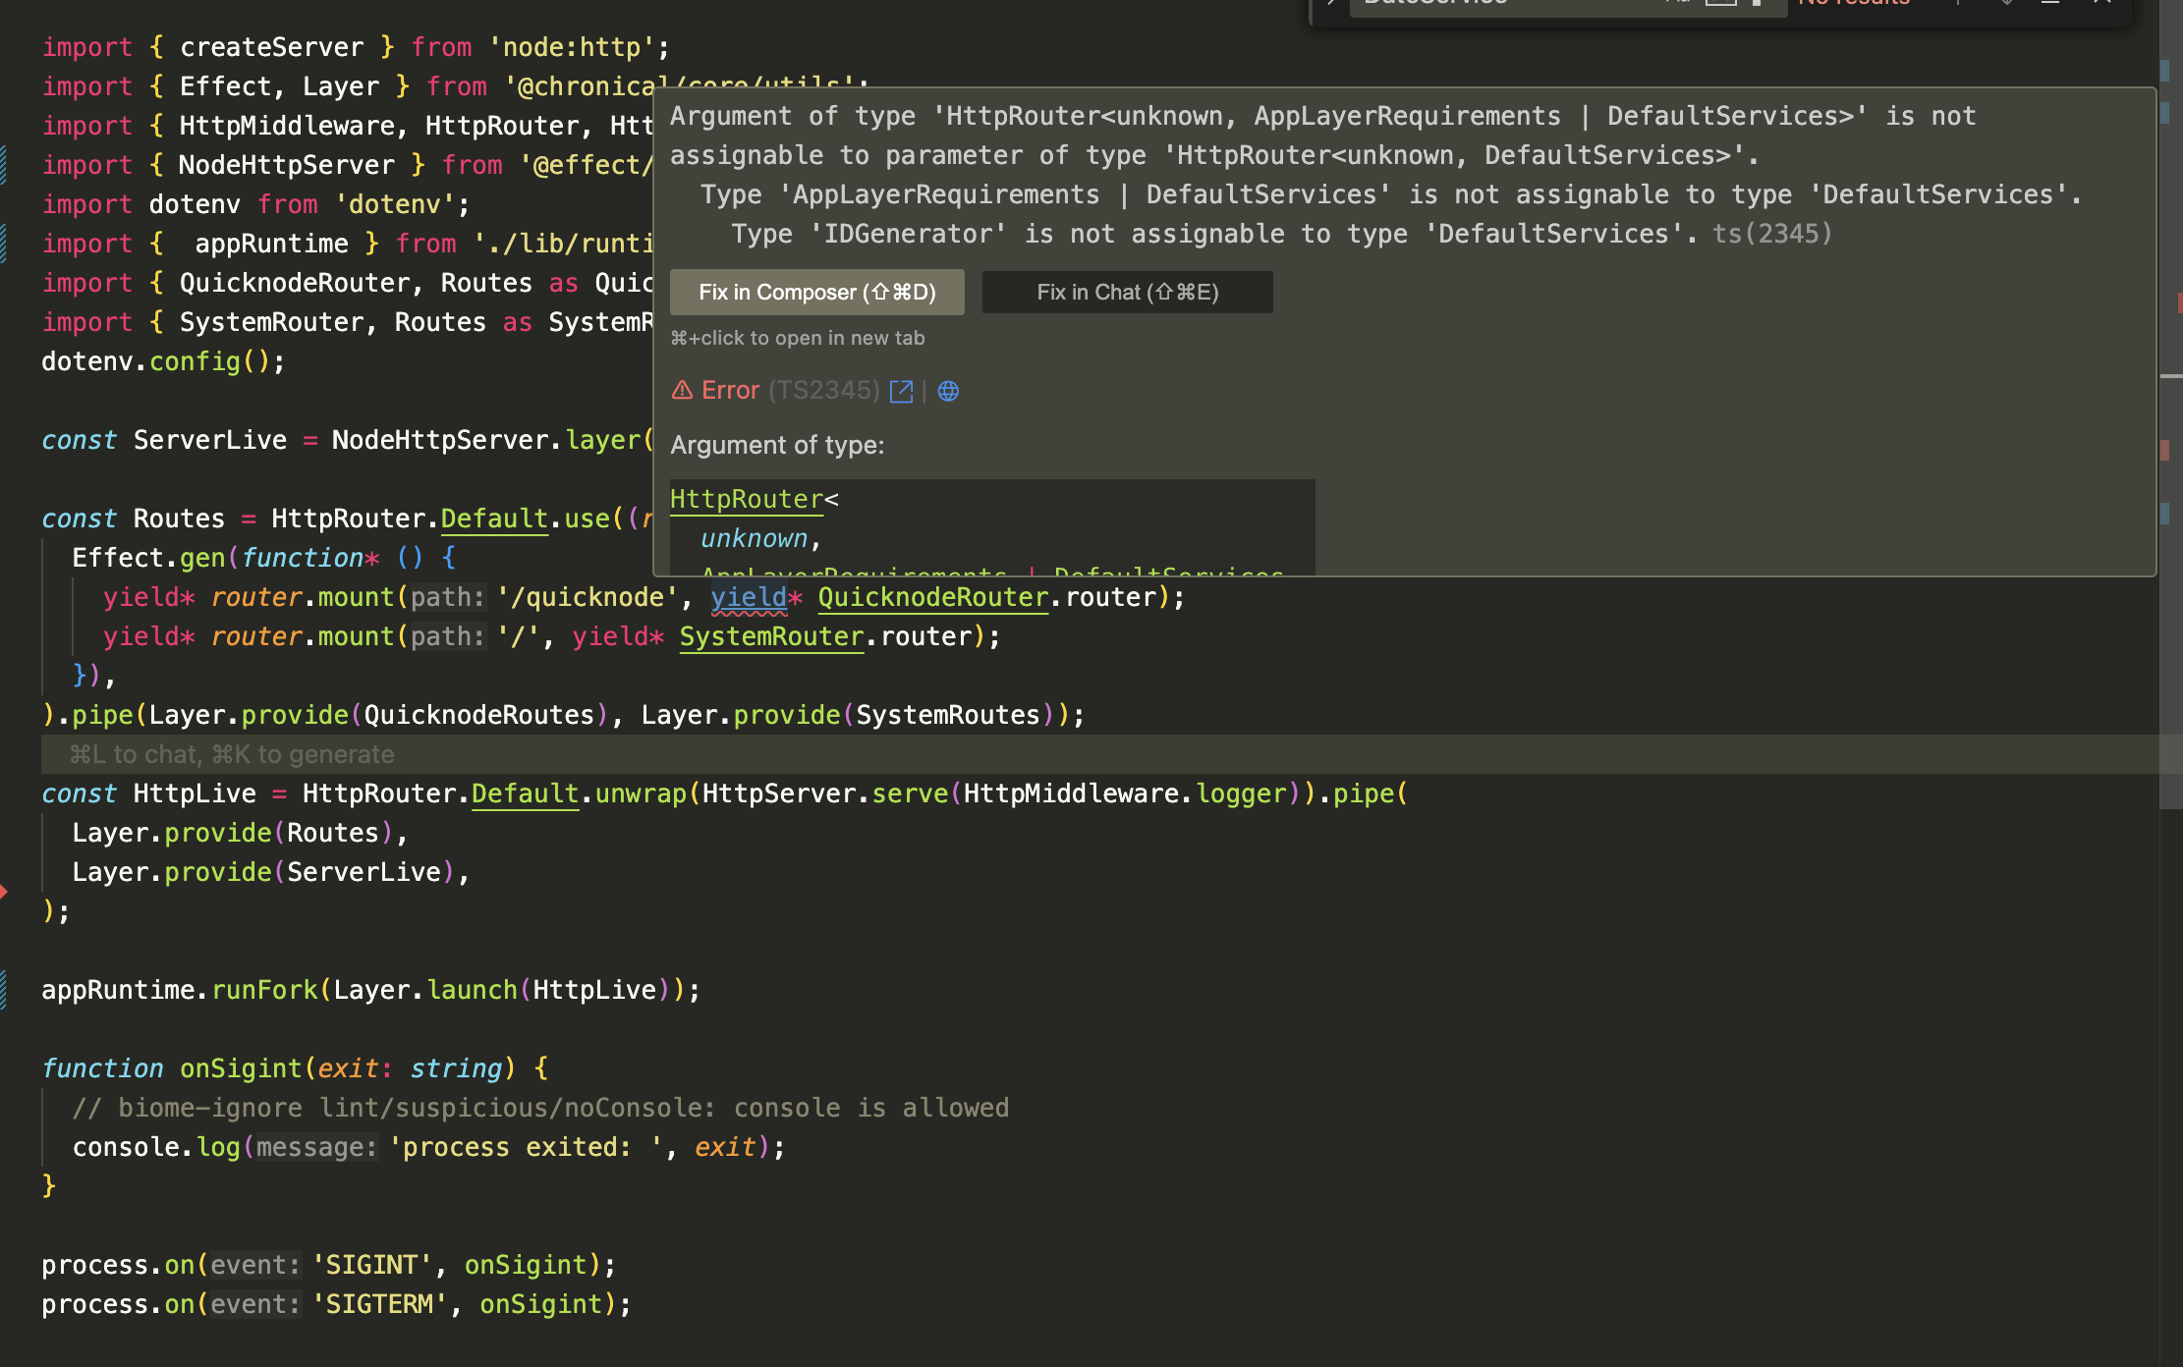Follow the HttpRouter type link in the hover
2183x1367 pixels.
coord(746,499)
